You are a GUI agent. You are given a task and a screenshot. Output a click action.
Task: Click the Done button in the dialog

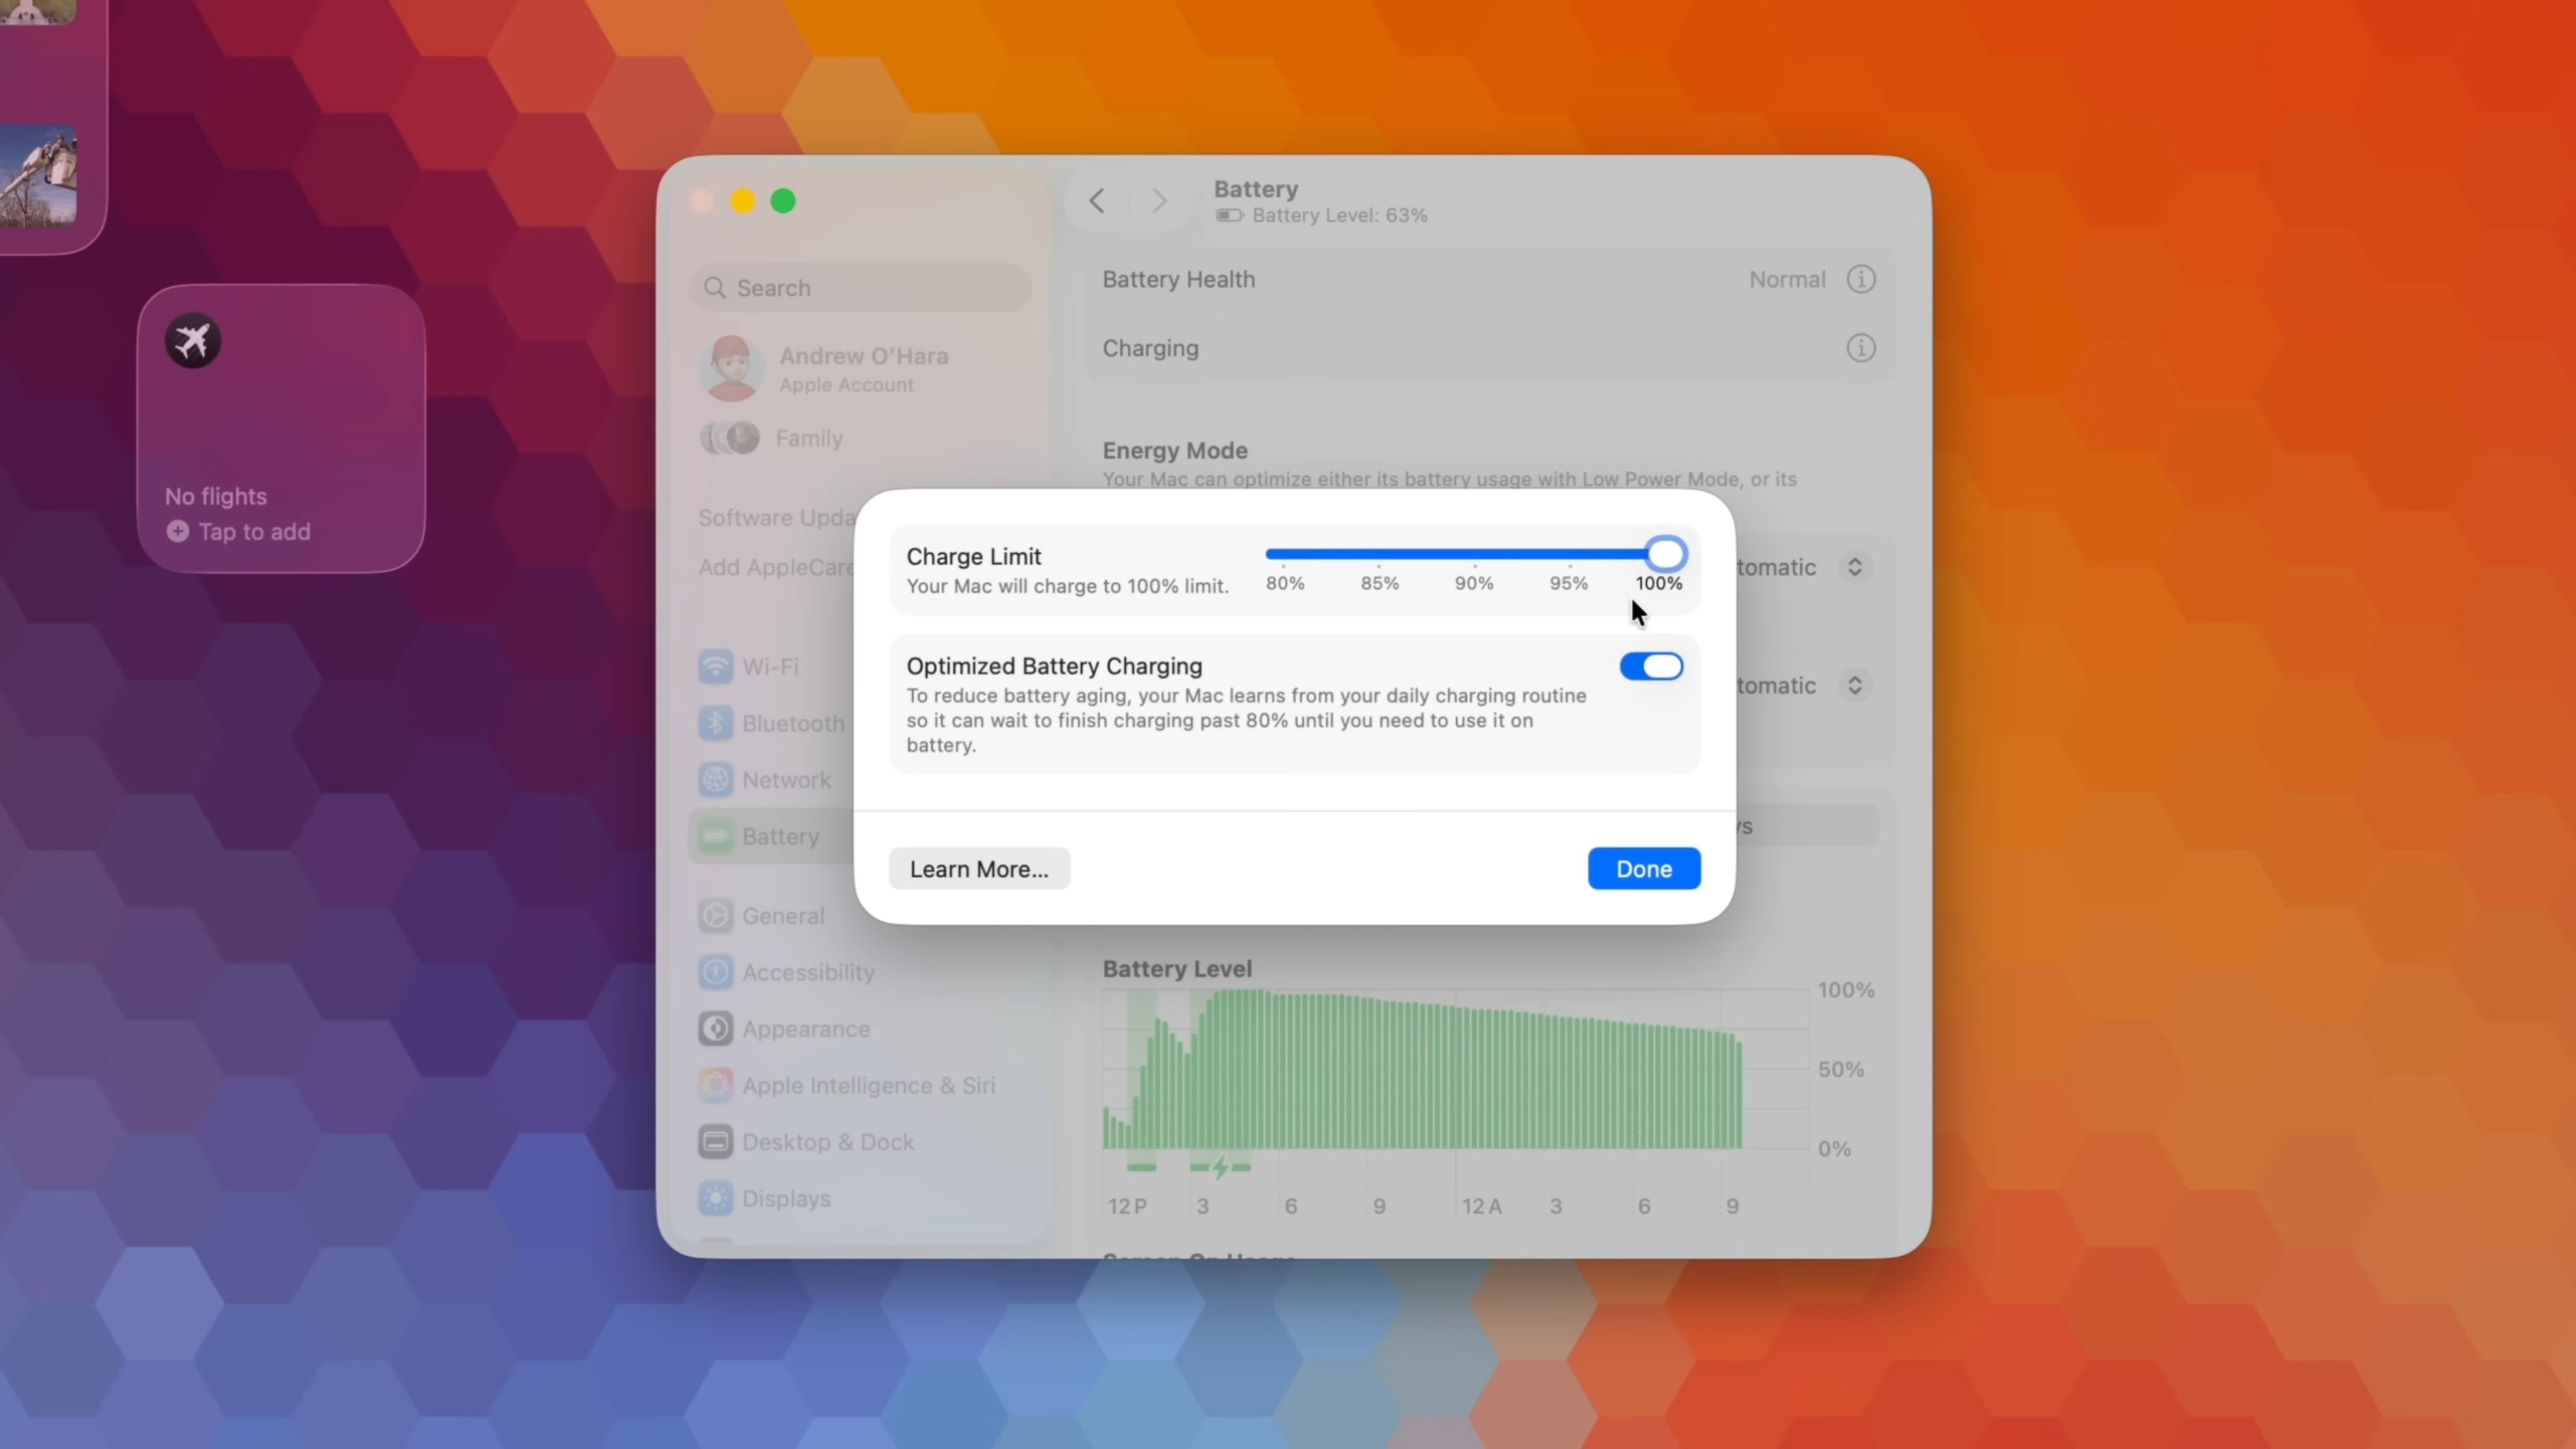tap(1643, 868)
